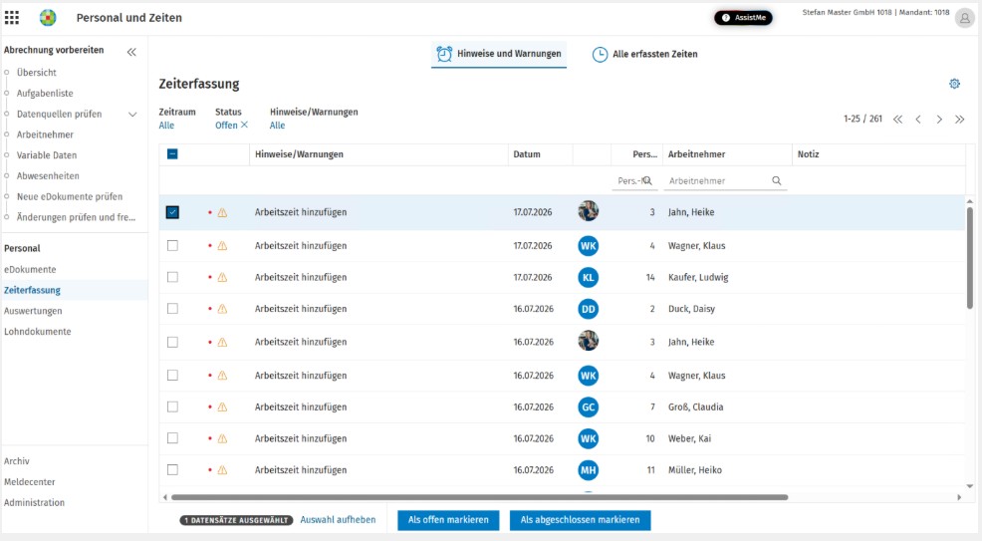Open the user profile avatar icon

964,18
